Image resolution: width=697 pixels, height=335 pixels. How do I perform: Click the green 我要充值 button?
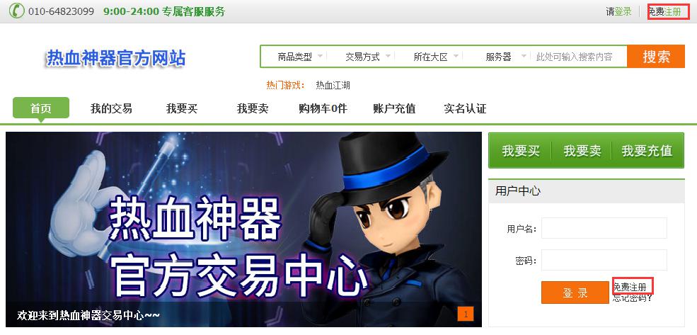pos(647,151)
